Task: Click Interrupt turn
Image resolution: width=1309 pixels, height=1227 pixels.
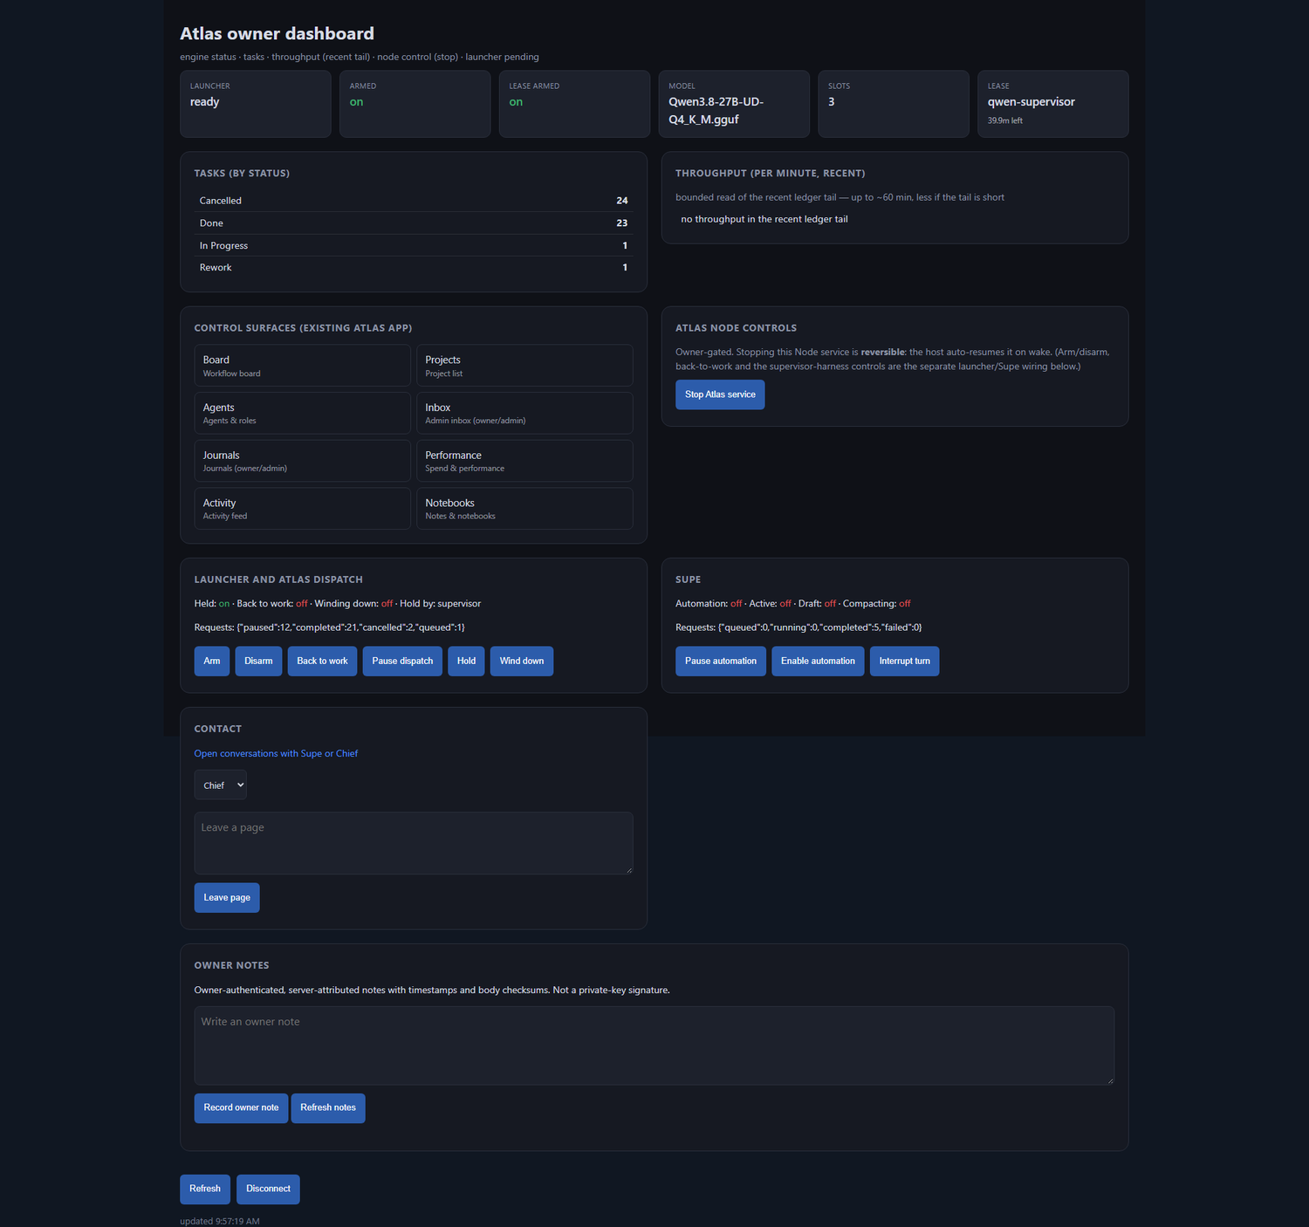Action: tap(904, 661)
